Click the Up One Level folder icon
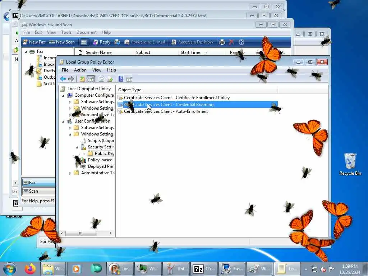Screen dimensions: 368x276 82,79
